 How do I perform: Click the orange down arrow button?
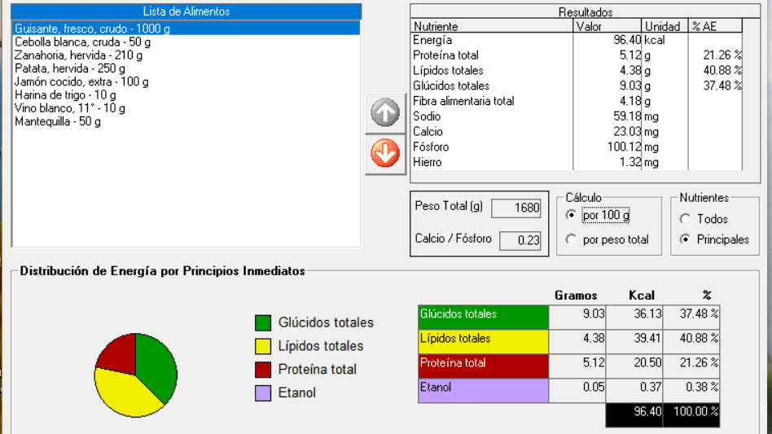(x=385, y=152)
